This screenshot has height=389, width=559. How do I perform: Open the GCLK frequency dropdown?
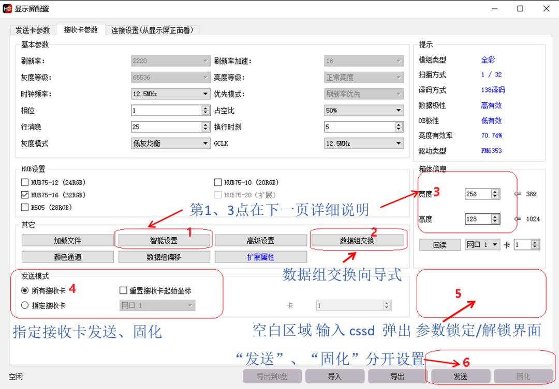coord(396,143)
